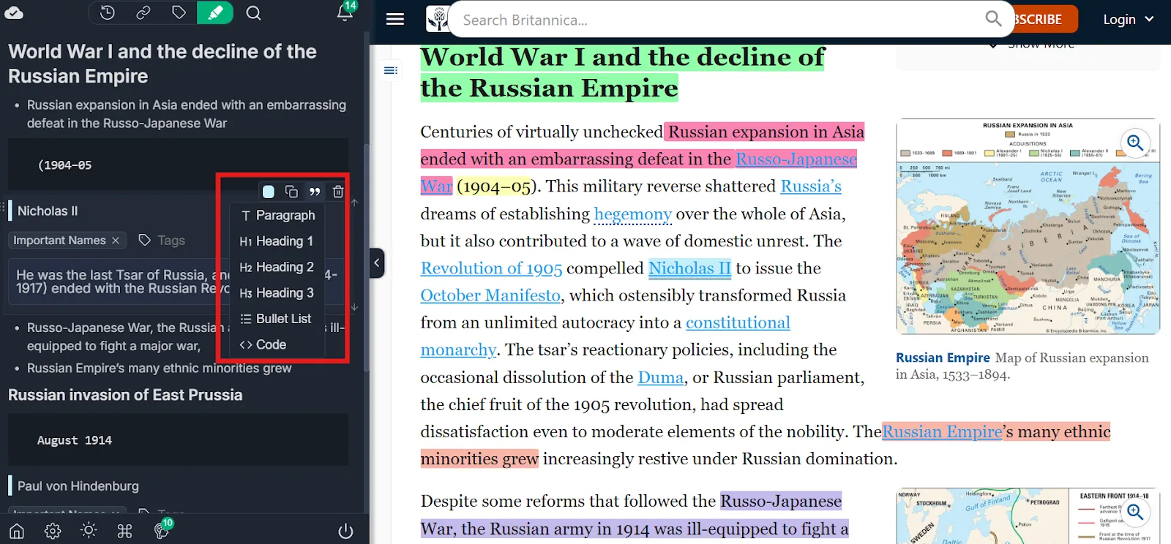
Task: Open keyboard shortcuts command icon
Action: point(124,531)
